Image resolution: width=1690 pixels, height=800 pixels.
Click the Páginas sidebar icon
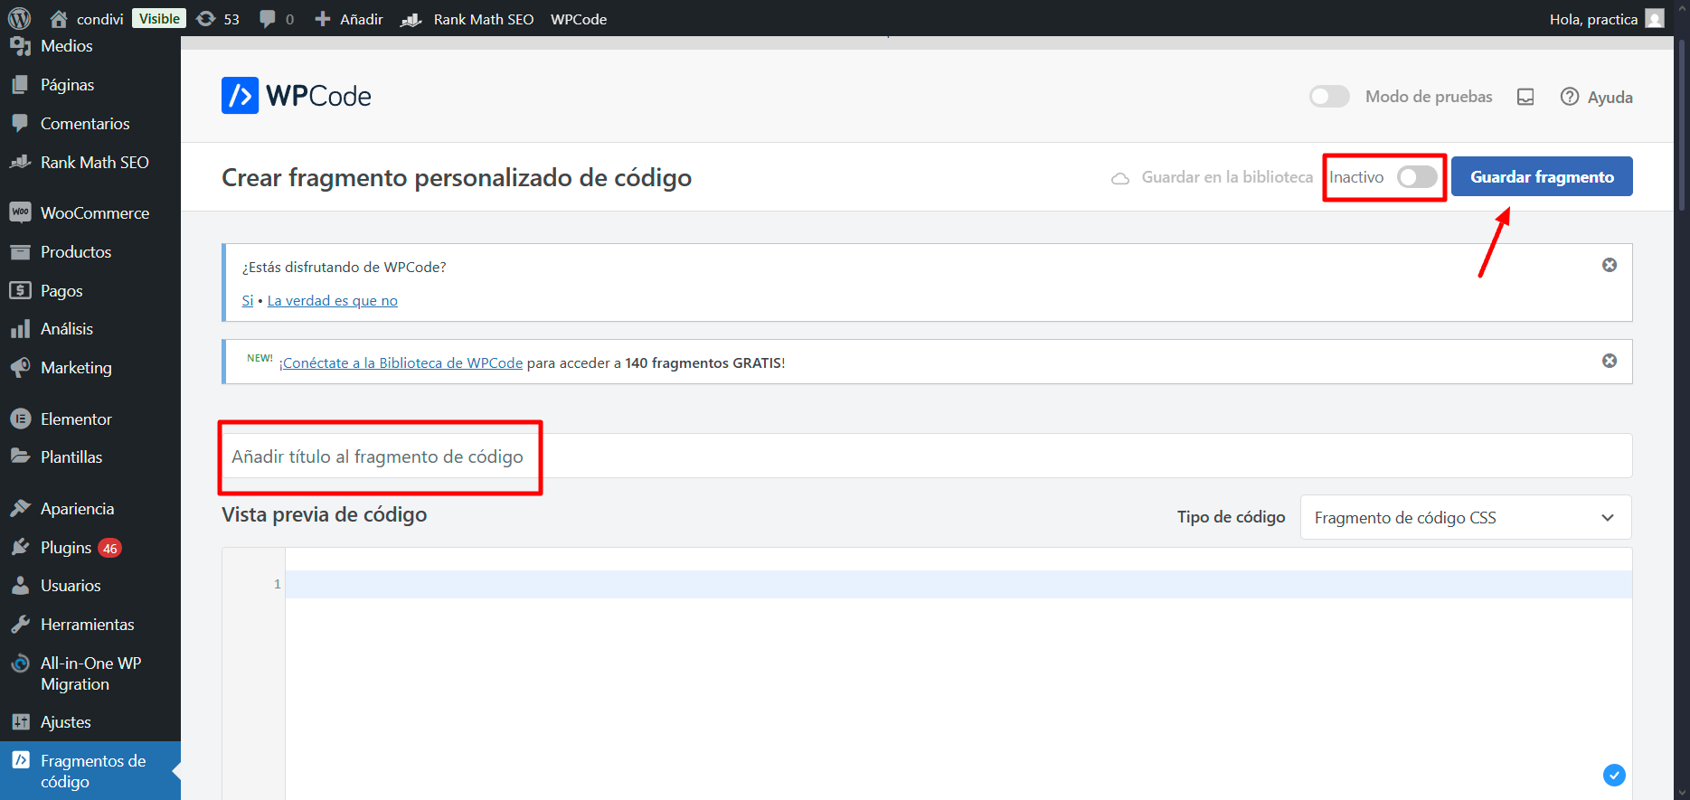[x=20, y=85]
